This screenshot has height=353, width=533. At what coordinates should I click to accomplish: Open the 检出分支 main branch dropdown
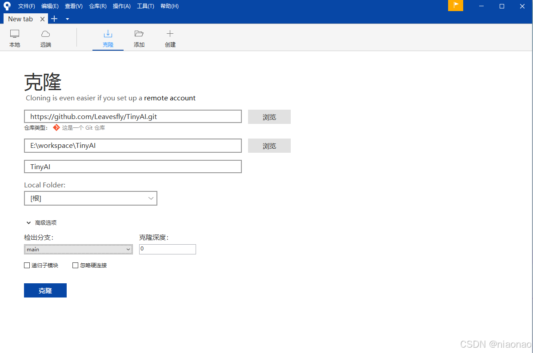(x=78, y=250)
